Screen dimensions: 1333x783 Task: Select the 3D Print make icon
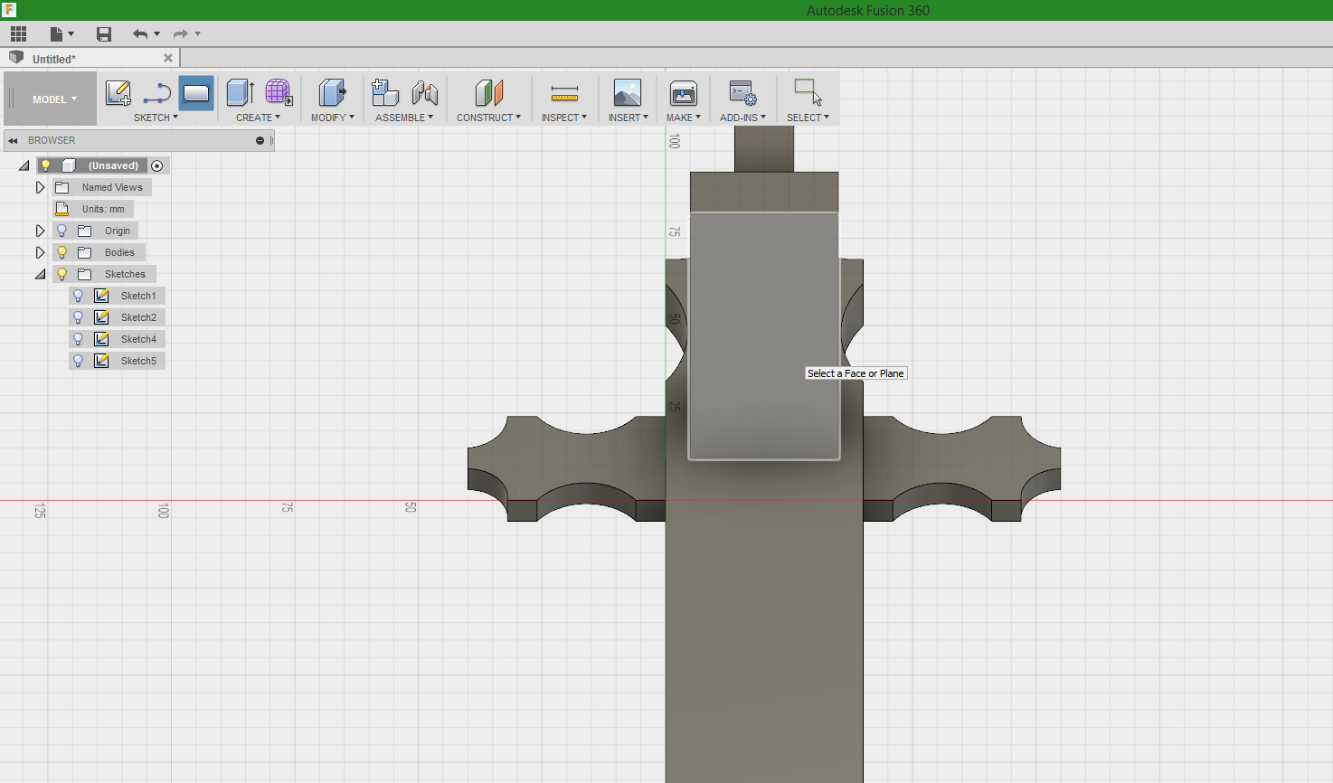click(x=684, y=92)
